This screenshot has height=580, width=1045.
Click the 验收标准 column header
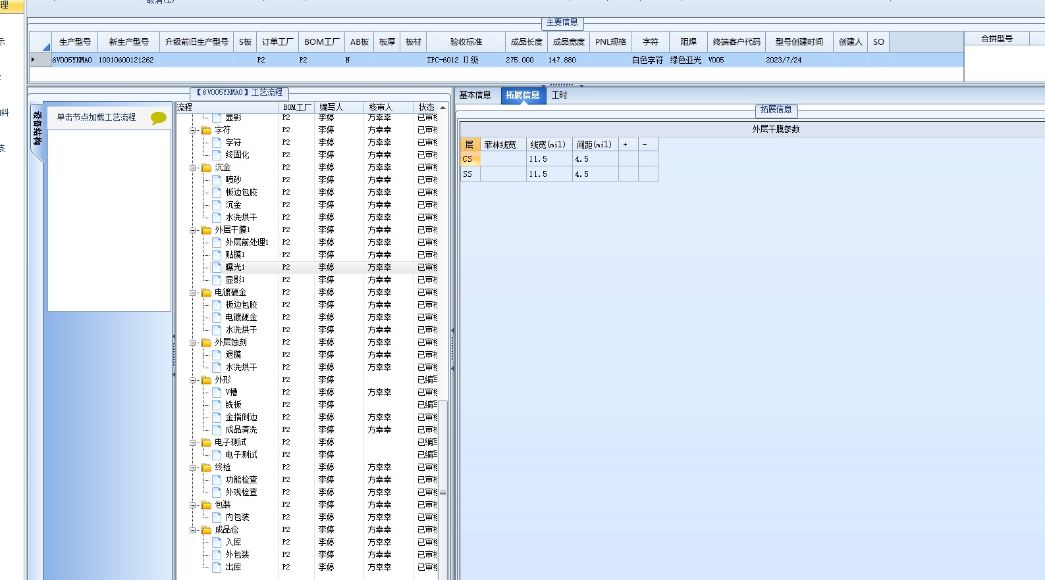tap(466, 41)
